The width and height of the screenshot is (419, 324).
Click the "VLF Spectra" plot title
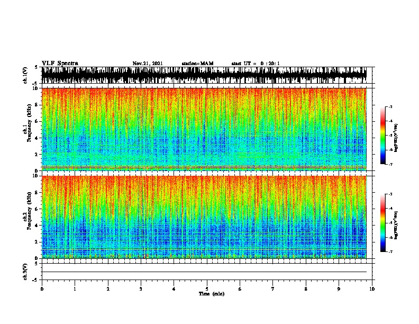click(x=60, y=64)
